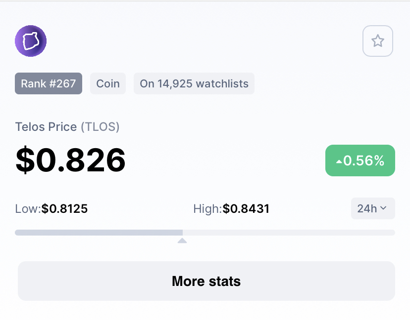
Task: Expand More stats
Action: [206, 281]
